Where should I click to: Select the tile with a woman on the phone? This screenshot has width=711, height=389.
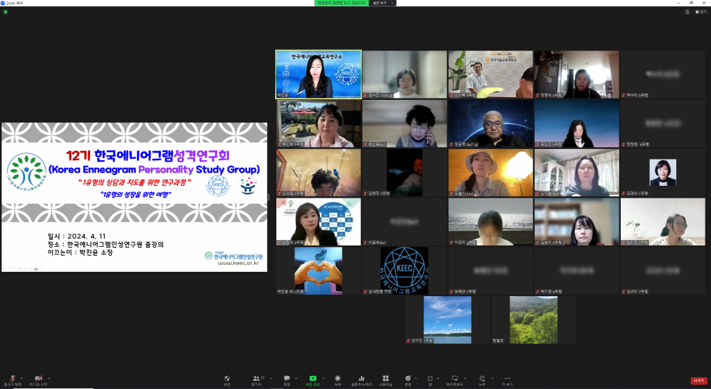[405, 123]
